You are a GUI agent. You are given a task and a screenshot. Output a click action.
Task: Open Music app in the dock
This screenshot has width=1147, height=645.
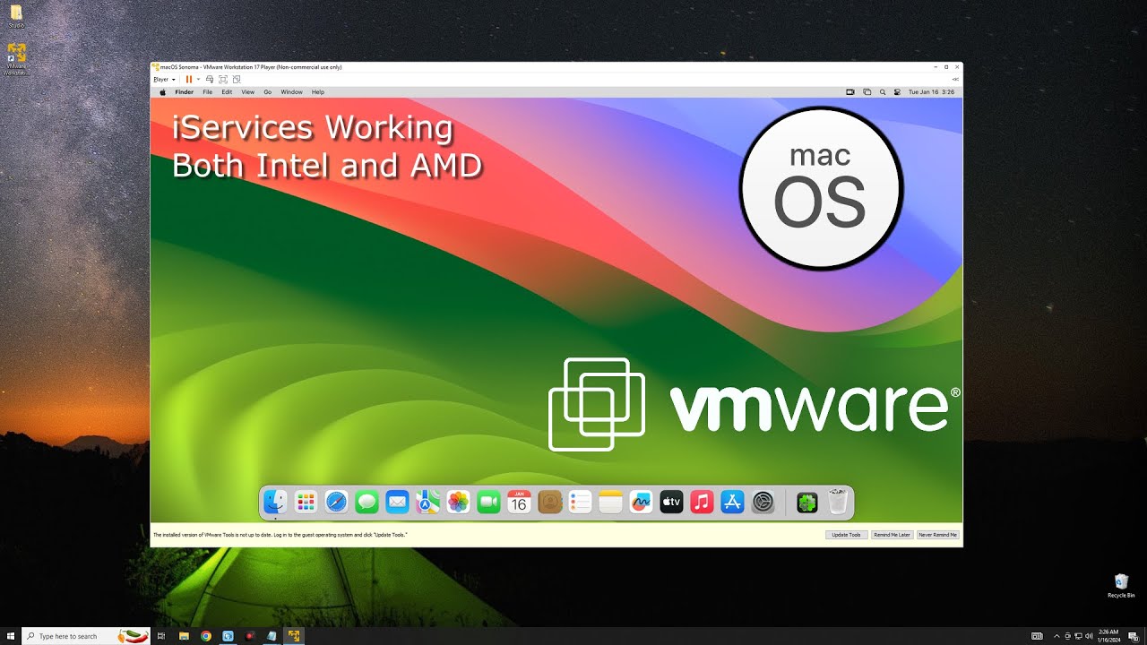pyautogui.click(x=702, y=503)
